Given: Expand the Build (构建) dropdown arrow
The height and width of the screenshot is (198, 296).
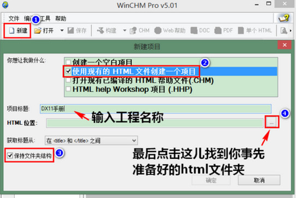Looking at the screenshot, I should click(125, 31).
